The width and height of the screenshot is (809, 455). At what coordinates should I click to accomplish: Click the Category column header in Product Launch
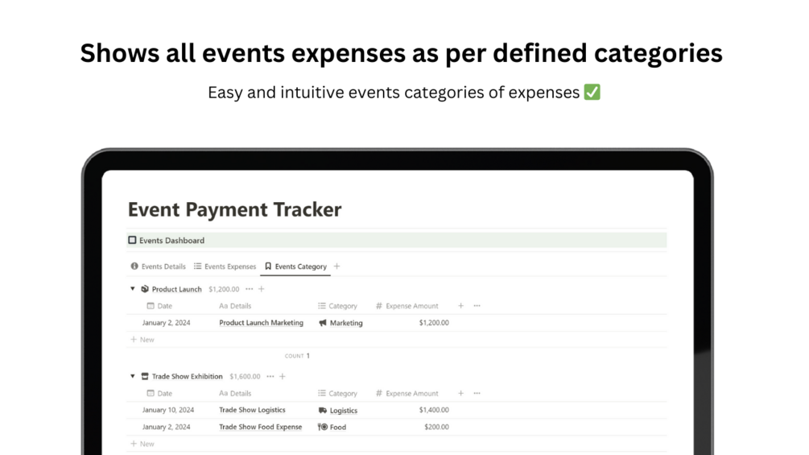tap(337, 306)
